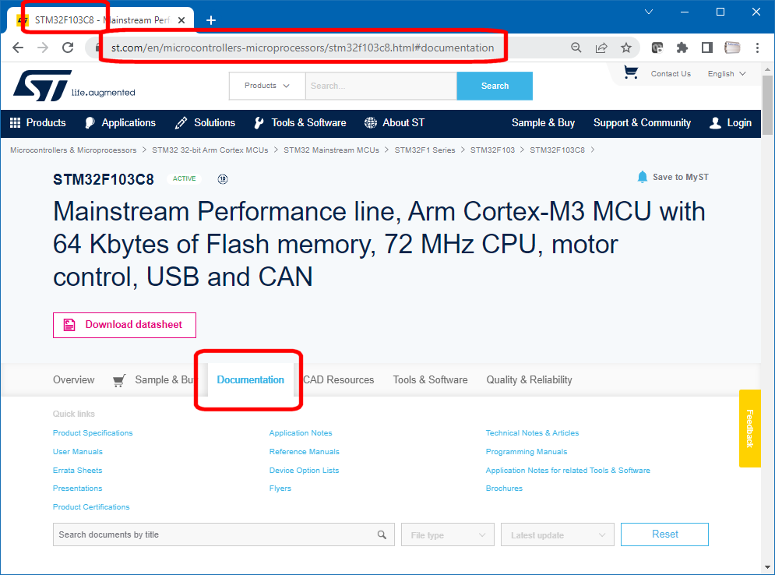Open the Sample & Buy navigation menu
The width and height of the screenshot is (775, 575).
pyautogui.click(x=543, y=122)
